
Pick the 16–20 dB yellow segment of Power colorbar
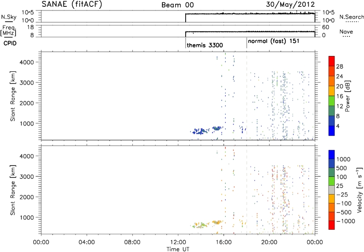click(332, 91)
